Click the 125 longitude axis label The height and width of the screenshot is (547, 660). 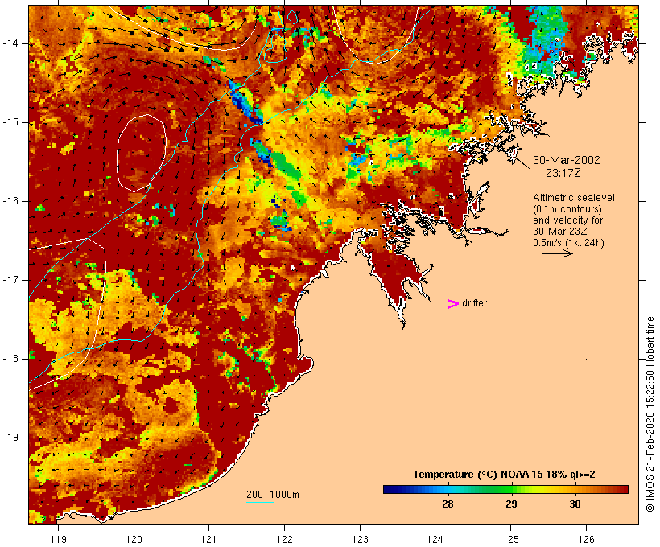[511, 540]
